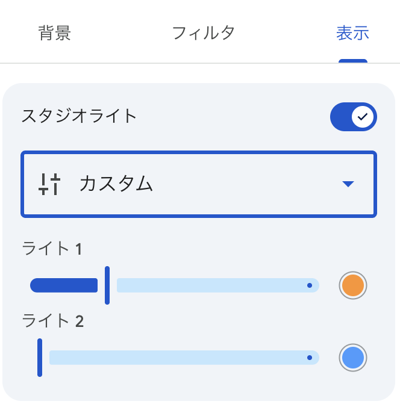Disable the スタジオライト toggle switch
The height and width of the screenshot is (407, 400).
[353, 117]
